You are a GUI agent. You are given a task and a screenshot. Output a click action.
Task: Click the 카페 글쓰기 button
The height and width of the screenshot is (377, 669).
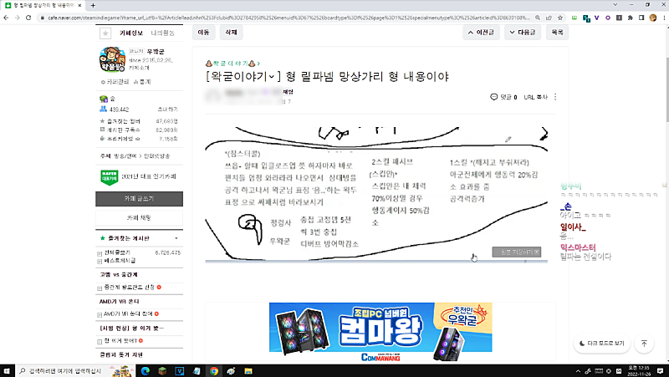[139, 199]
